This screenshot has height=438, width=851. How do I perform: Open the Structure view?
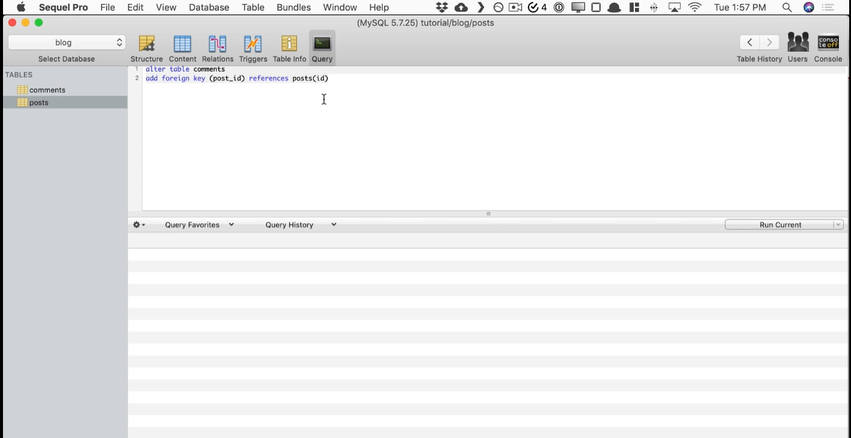[147, 48]
